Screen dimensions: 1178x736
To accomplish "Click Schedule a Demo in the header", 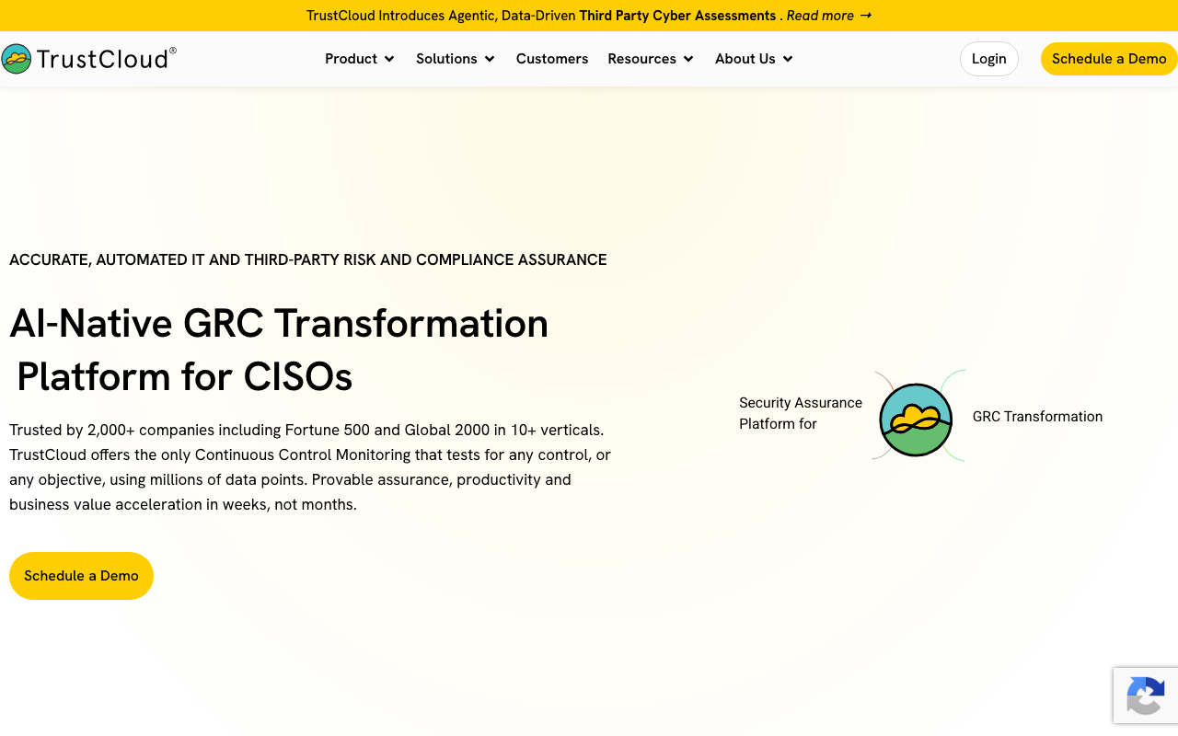I will tap(1109, 59).
